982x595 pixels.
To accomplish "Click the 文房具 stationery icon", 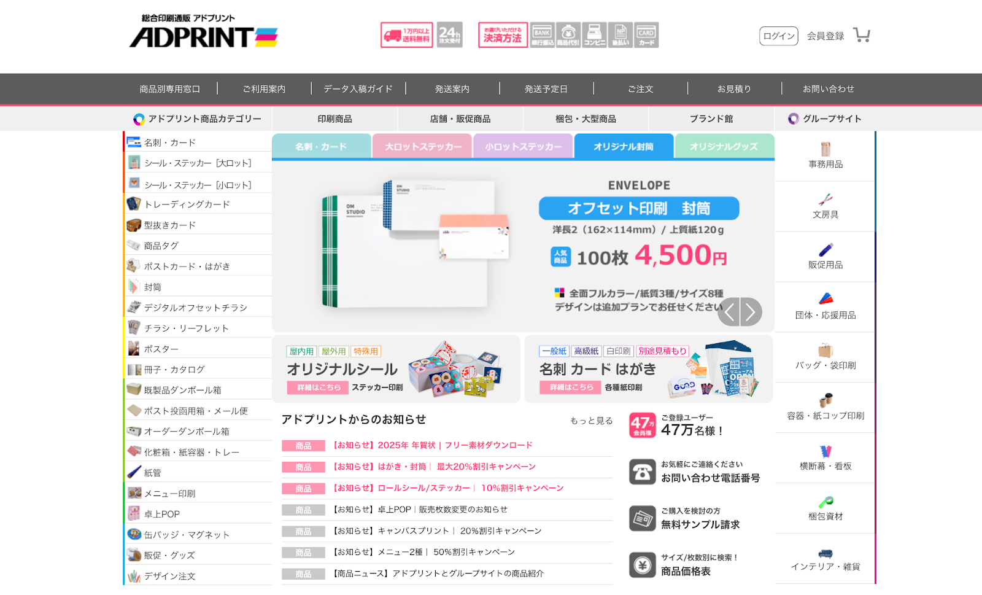I will [825, 200].
